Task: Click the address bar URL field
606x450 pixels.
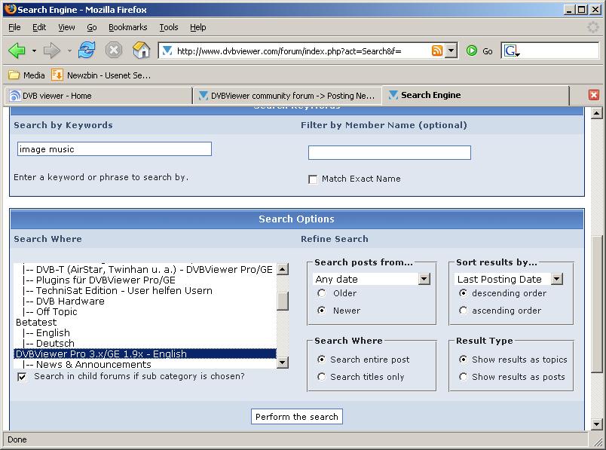Action: pos(301,51)
